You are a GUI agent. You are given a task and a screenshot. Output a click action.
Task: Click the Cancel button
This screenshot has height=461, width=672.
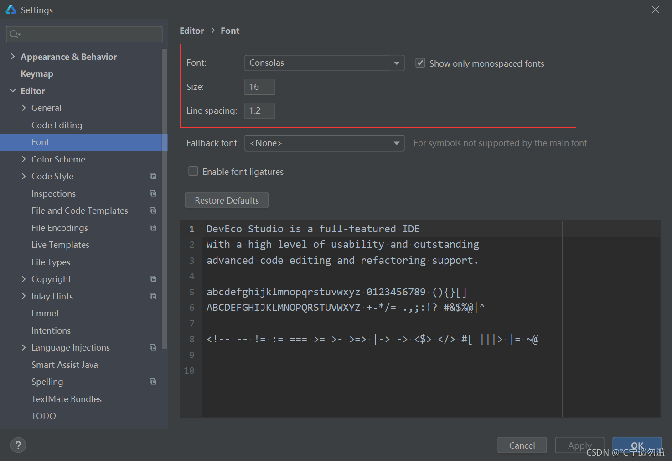click(x=522, y=445)
